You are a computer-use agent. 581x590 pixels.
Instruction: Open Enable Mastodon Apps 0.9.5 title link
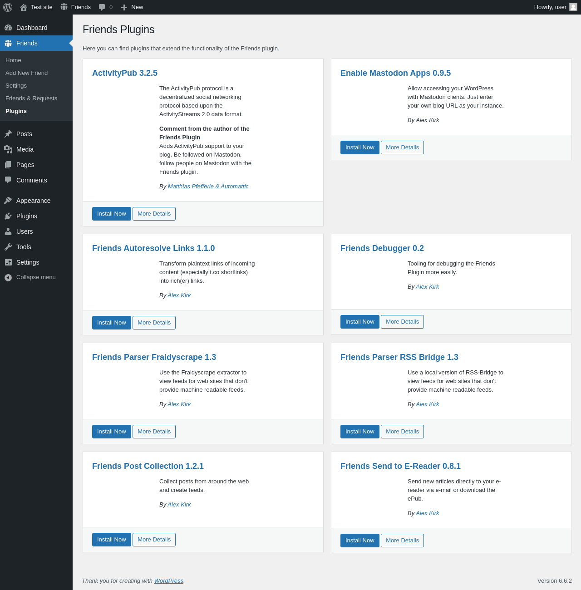coord(395,73)
